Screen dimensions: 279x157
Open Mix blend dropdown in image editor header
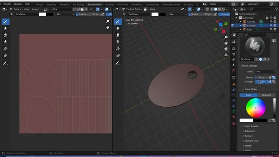tap(65, 14)
